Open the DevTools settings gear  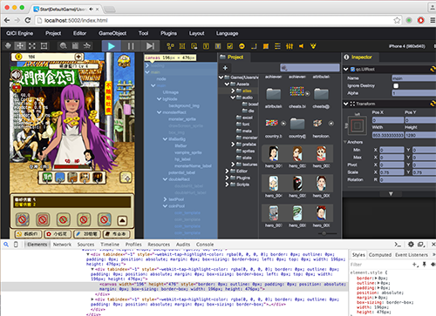click(x=411, y=245)
